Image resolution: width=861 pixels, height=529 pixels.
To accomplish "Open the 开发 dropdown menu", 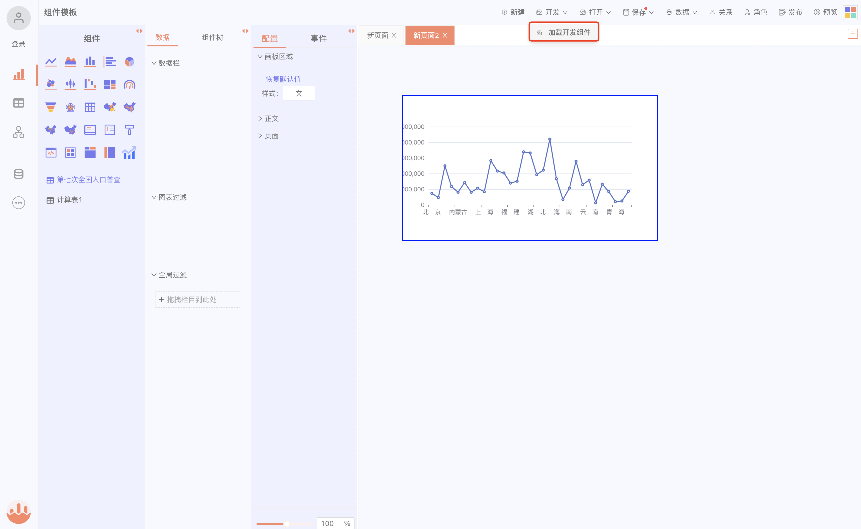I will click(552, 12).
